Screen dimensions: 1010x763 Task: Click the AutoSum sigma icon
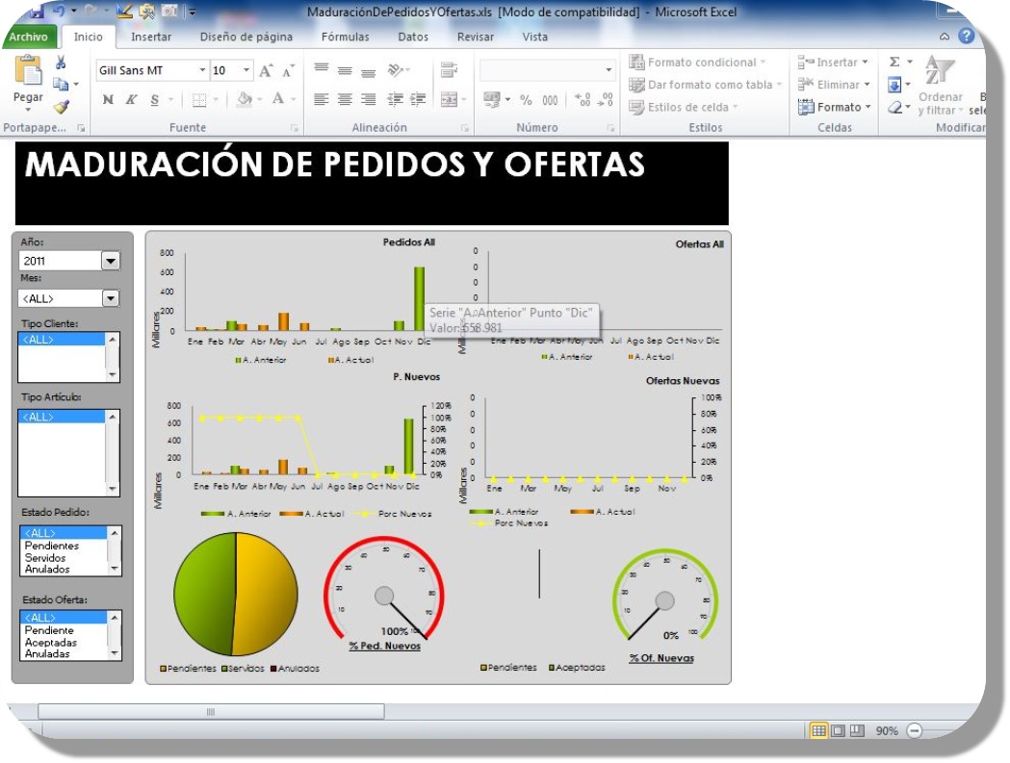point(894,63)
